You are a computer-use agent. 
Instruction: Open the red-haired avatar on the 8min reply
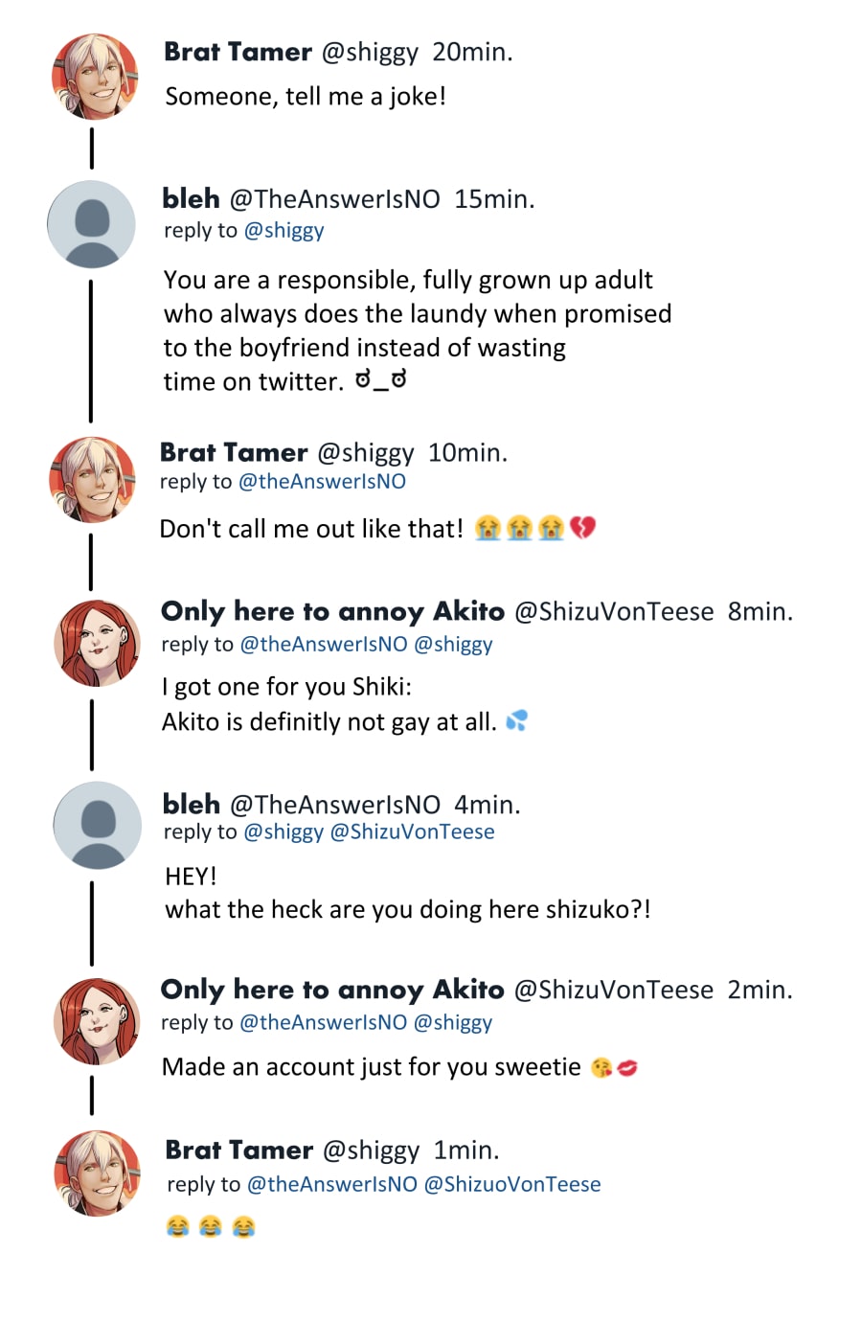pyautogui.click(x=97, y=643)
